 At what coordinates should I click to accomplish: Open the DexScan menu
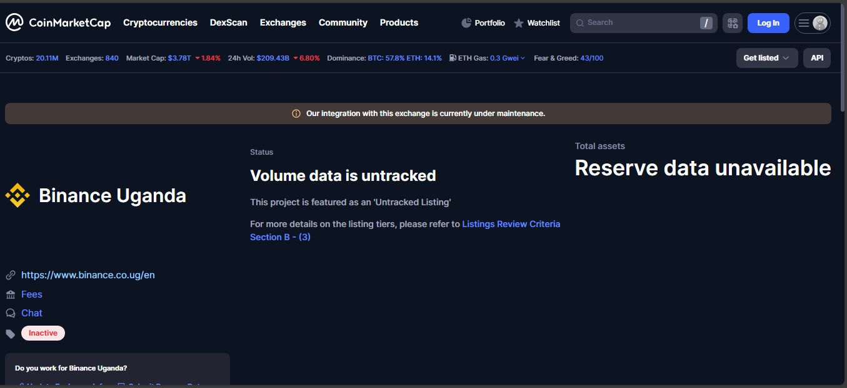pyautogui.click(x=228, y=22)
